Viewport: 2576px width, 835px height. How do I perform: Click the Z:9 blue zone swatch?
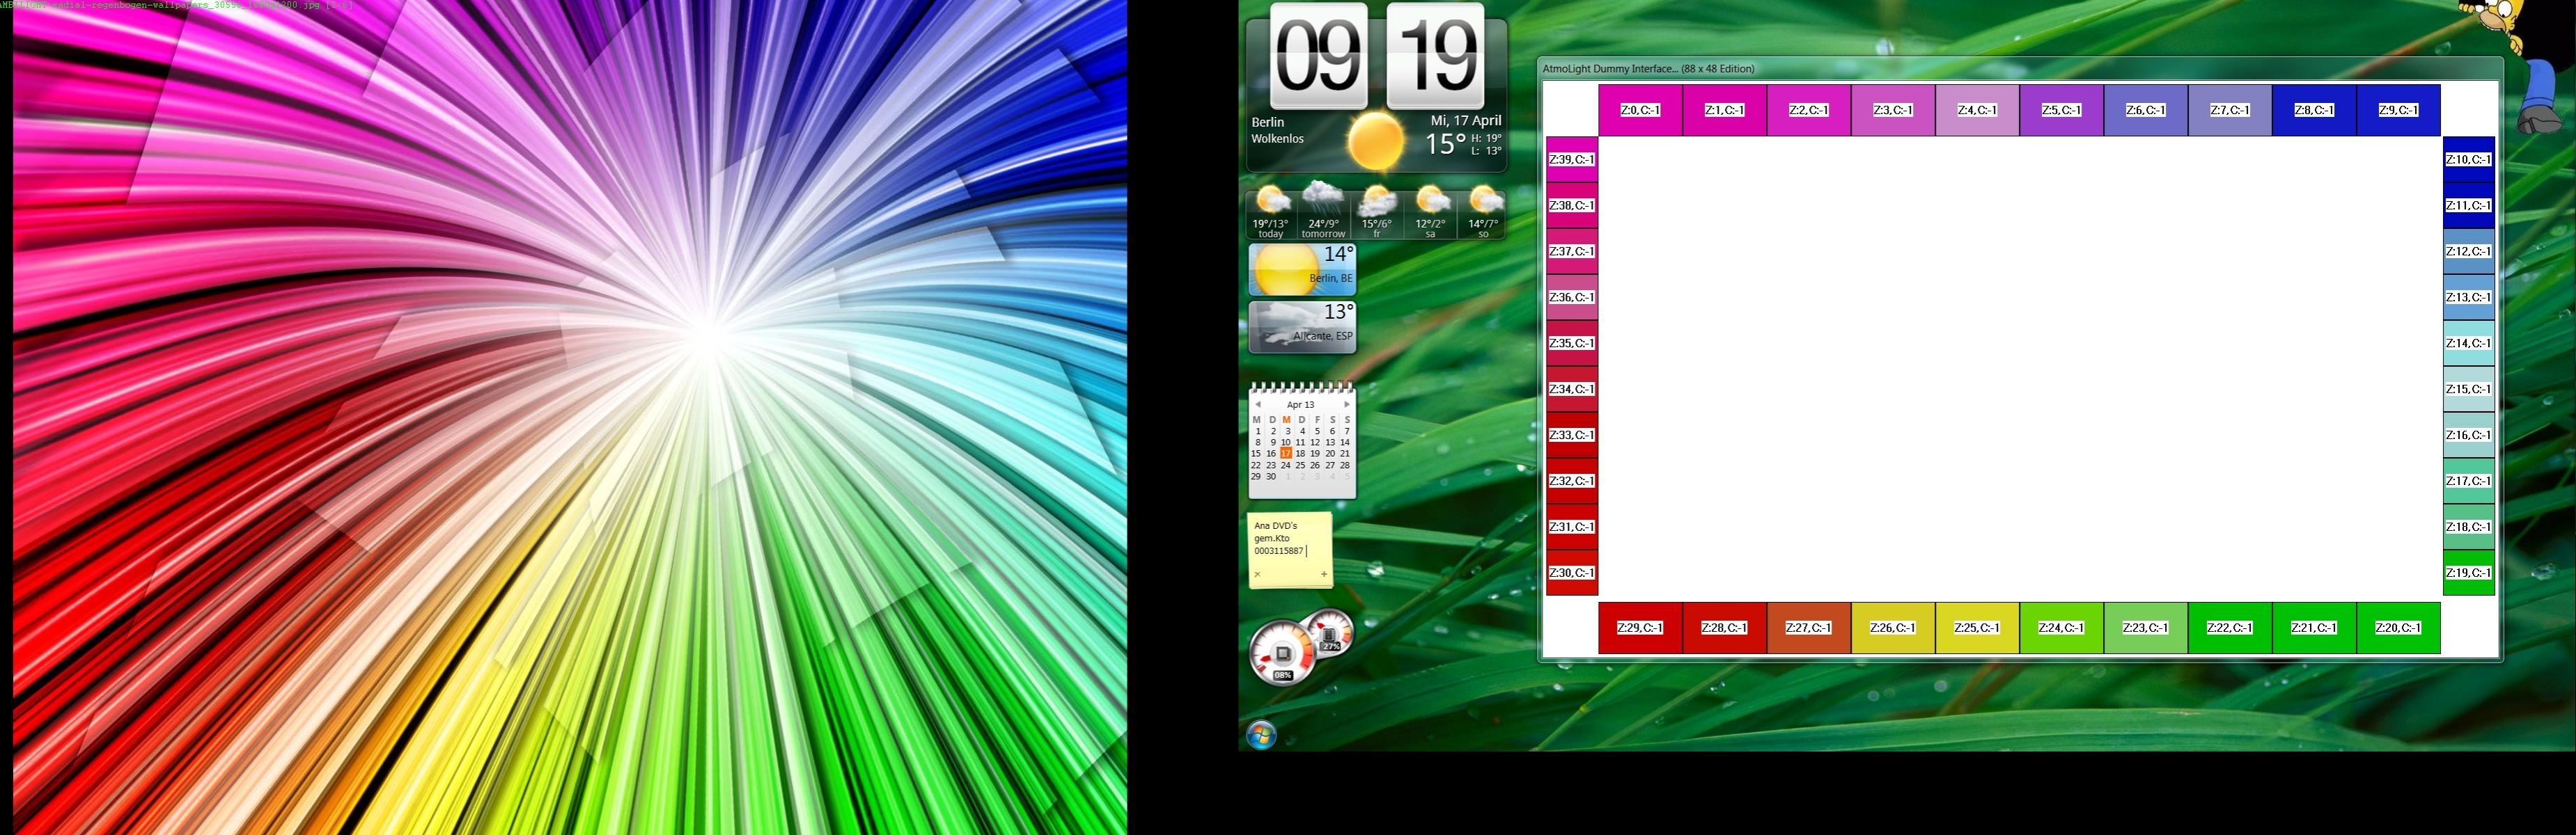tap(2398, 110)
